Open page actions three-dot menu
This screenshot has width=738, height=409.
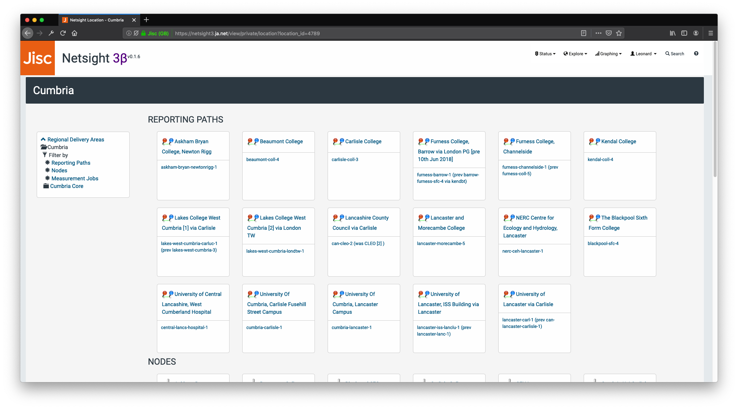pyautogui.click(x=599, y=33)
